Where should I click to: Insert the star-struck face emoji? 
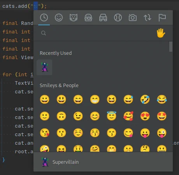coord(162,116)
